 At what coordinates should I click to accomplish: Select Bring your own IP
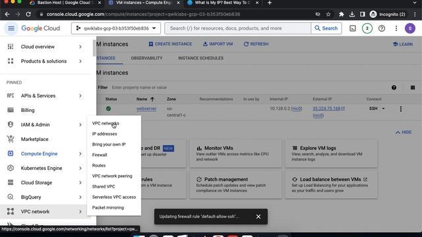109,144
